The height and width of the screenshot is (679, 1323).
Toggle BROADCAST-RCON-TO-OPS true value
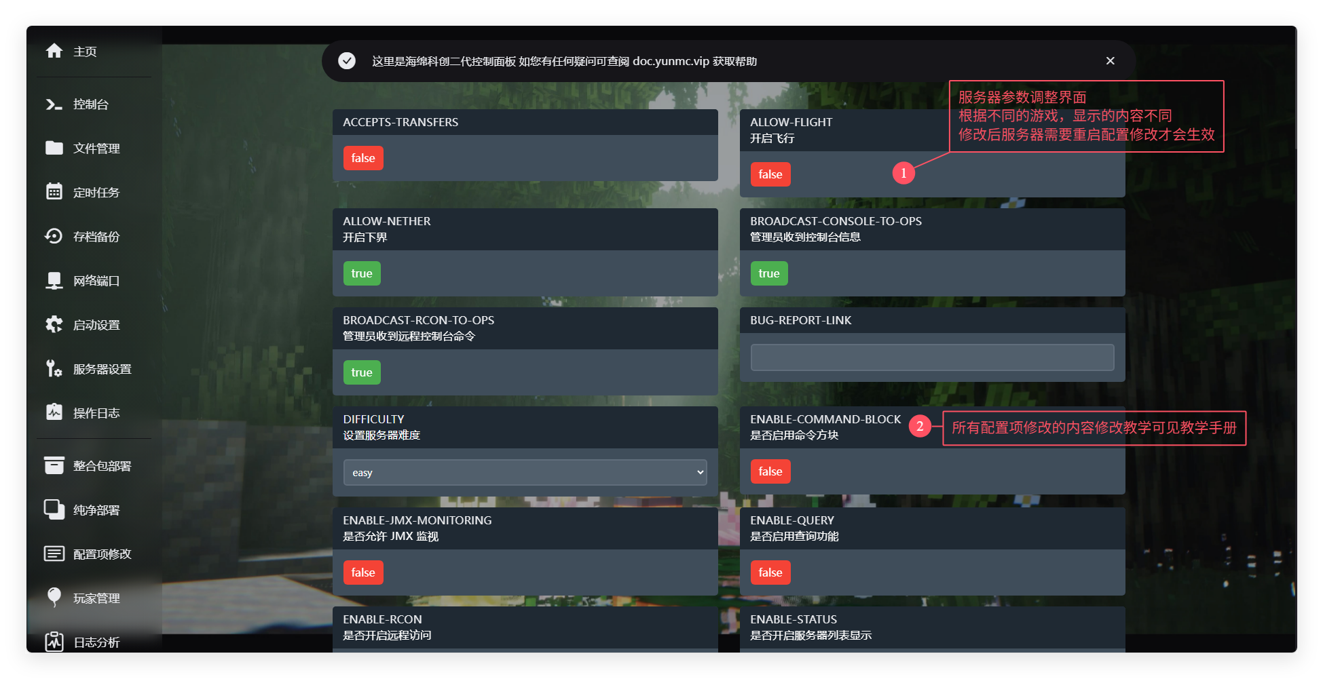pos(362,372)
